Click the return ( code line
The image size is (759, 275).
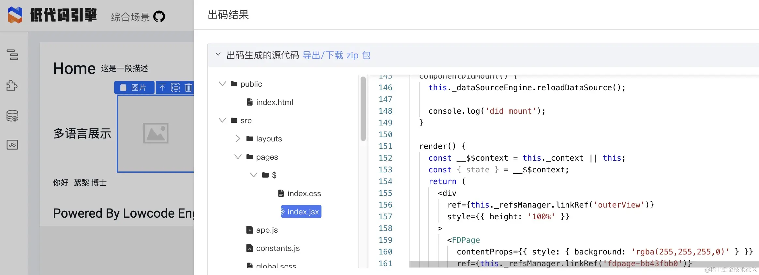(x=447, y=181)
